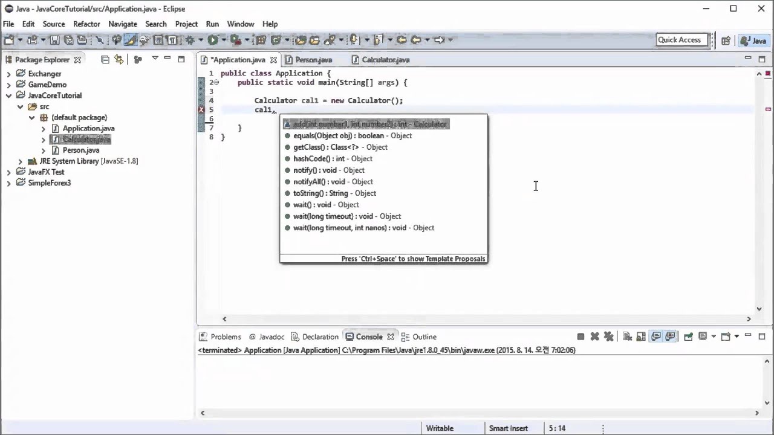
Task: Click the Quick Access search field
Action: pos(682,40)
